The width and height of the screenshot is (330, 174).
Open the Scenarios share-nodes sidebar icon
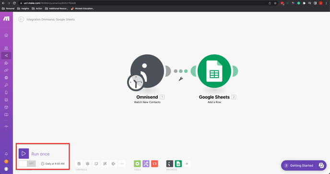click(6, 56)
